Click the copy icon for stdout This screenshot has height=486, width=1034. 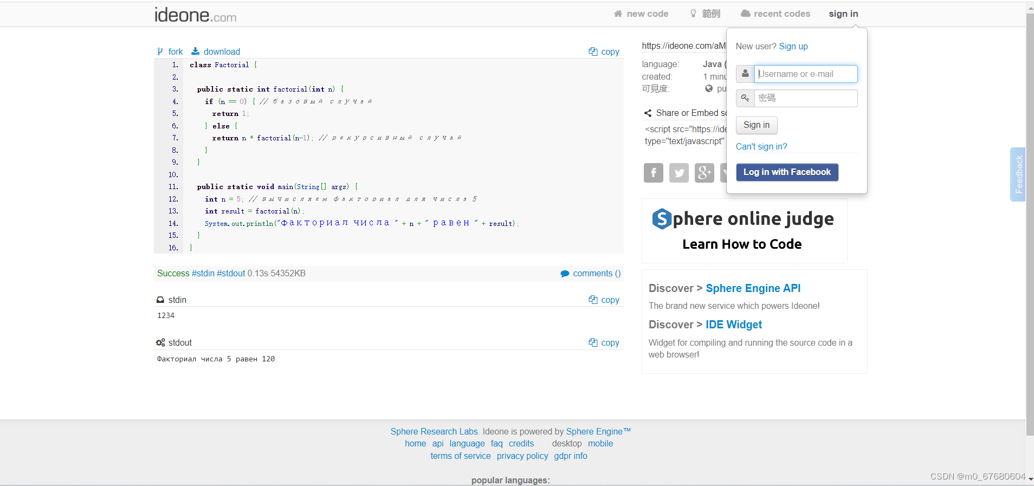593,342
